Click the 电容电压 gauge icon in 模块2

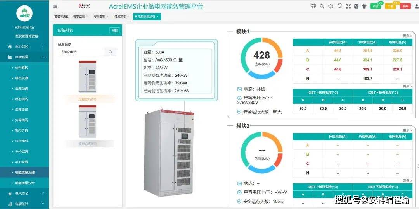coord(239,192)
